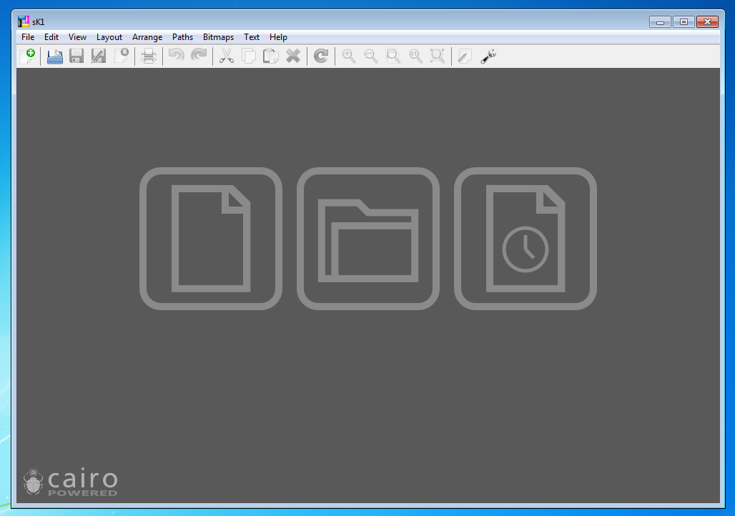Screen dimensions: 735x516
Task: Click the large New document tile
Action: pyautogui.click(x=211, y=239)
